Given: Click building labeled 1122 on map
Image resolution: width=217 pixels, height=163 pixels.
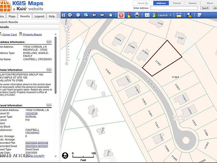Looking at the screenshot, I should [x=93, y=111].
